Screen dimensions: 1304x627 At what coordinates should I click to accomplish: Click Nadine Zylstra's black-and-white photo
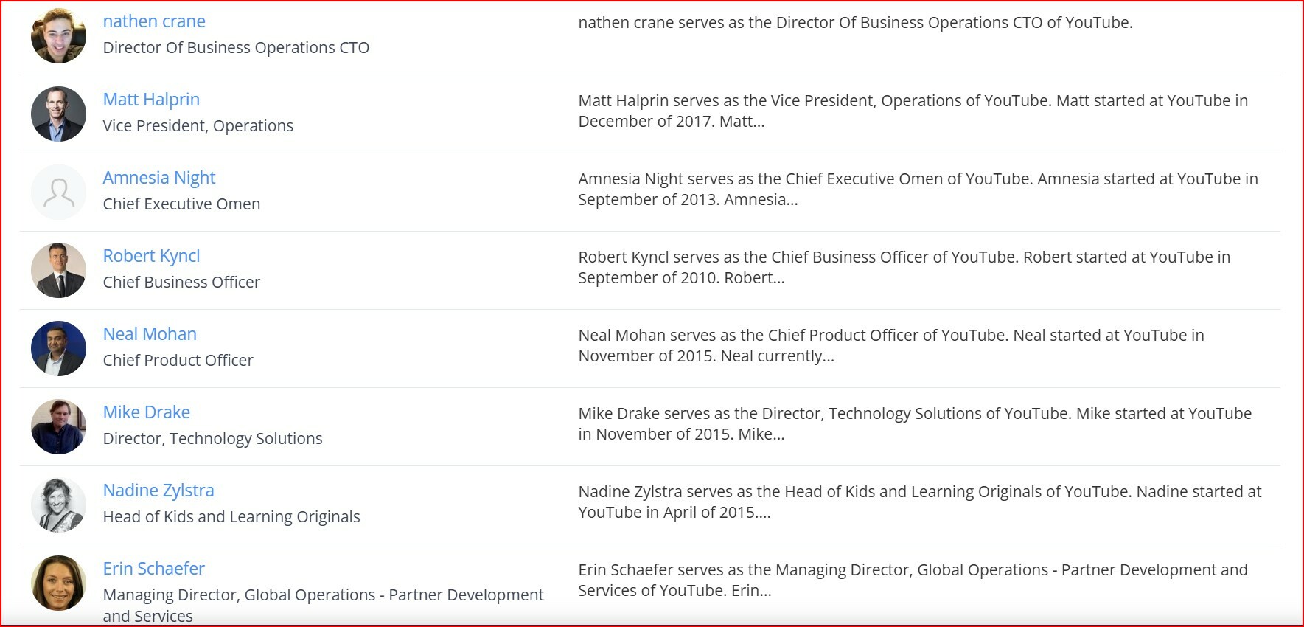(59, 505)
